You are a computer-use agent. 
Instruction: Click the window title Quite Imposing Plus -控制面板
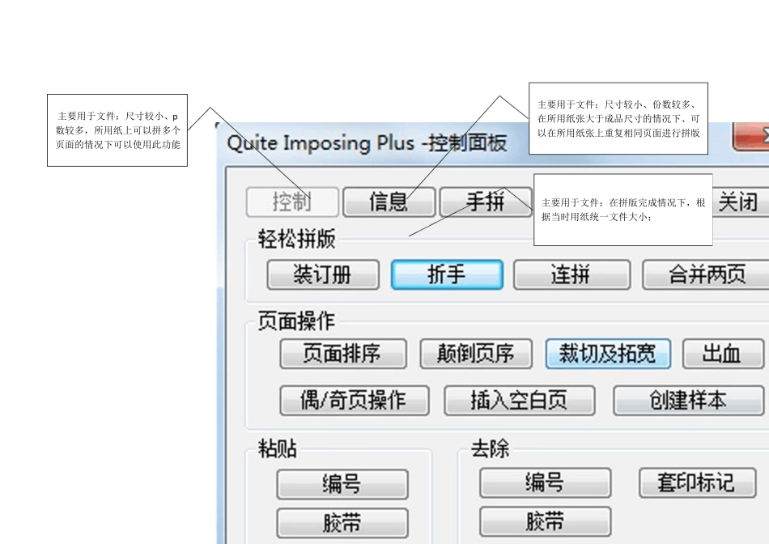point(367,143)
